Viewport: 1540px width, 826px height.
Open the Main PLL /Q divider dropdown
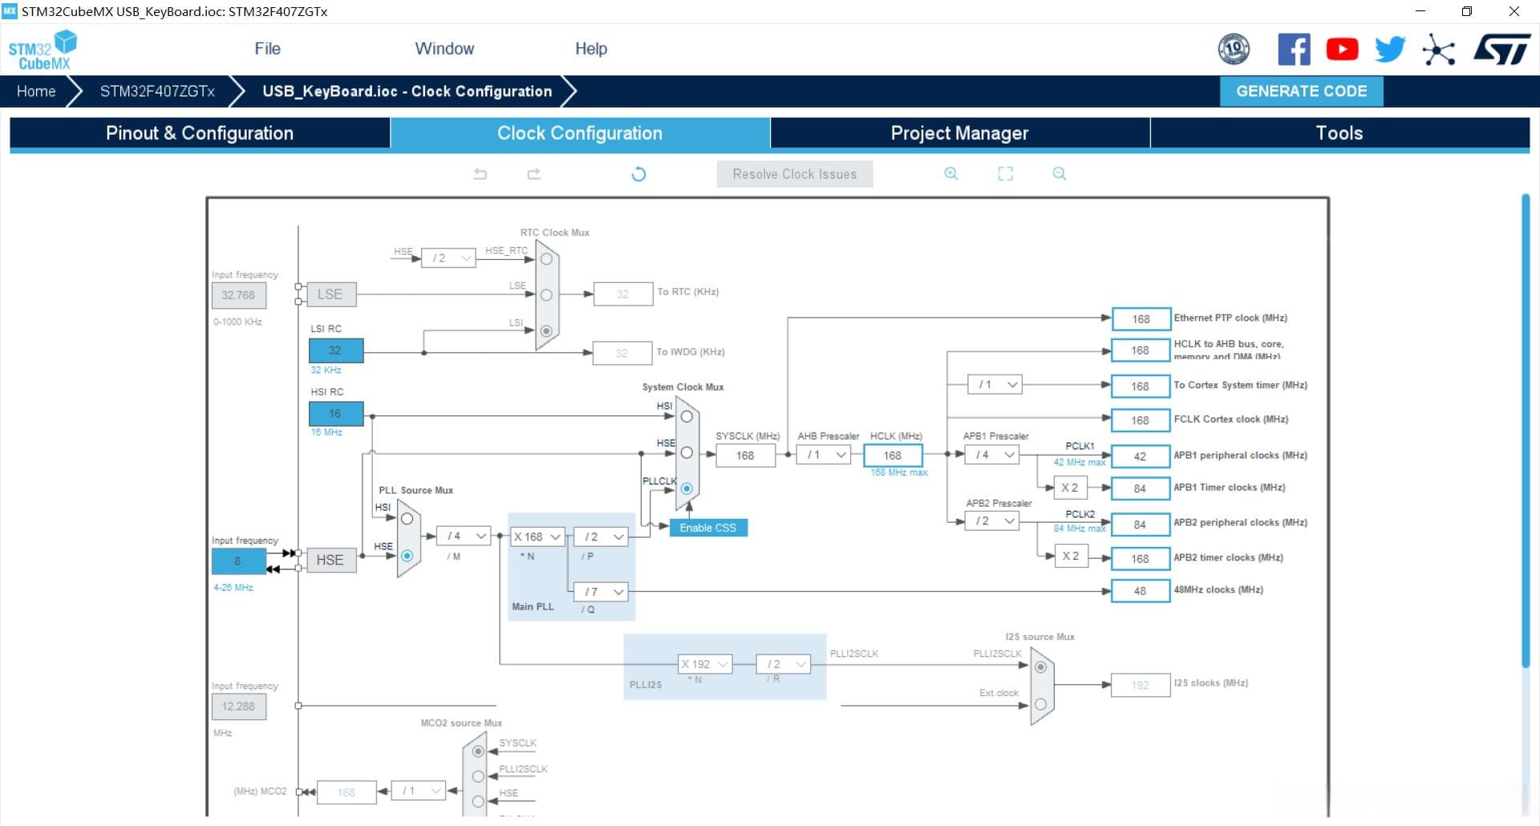click(601, 592)
